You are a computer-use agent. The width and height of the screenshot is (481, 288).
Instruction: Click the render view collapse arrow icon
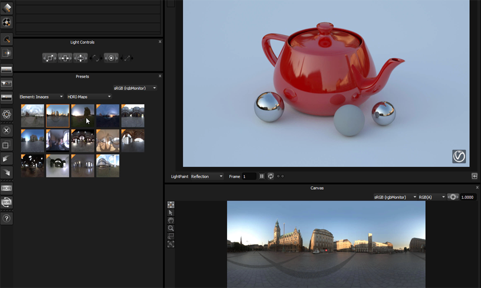(474, 176)
